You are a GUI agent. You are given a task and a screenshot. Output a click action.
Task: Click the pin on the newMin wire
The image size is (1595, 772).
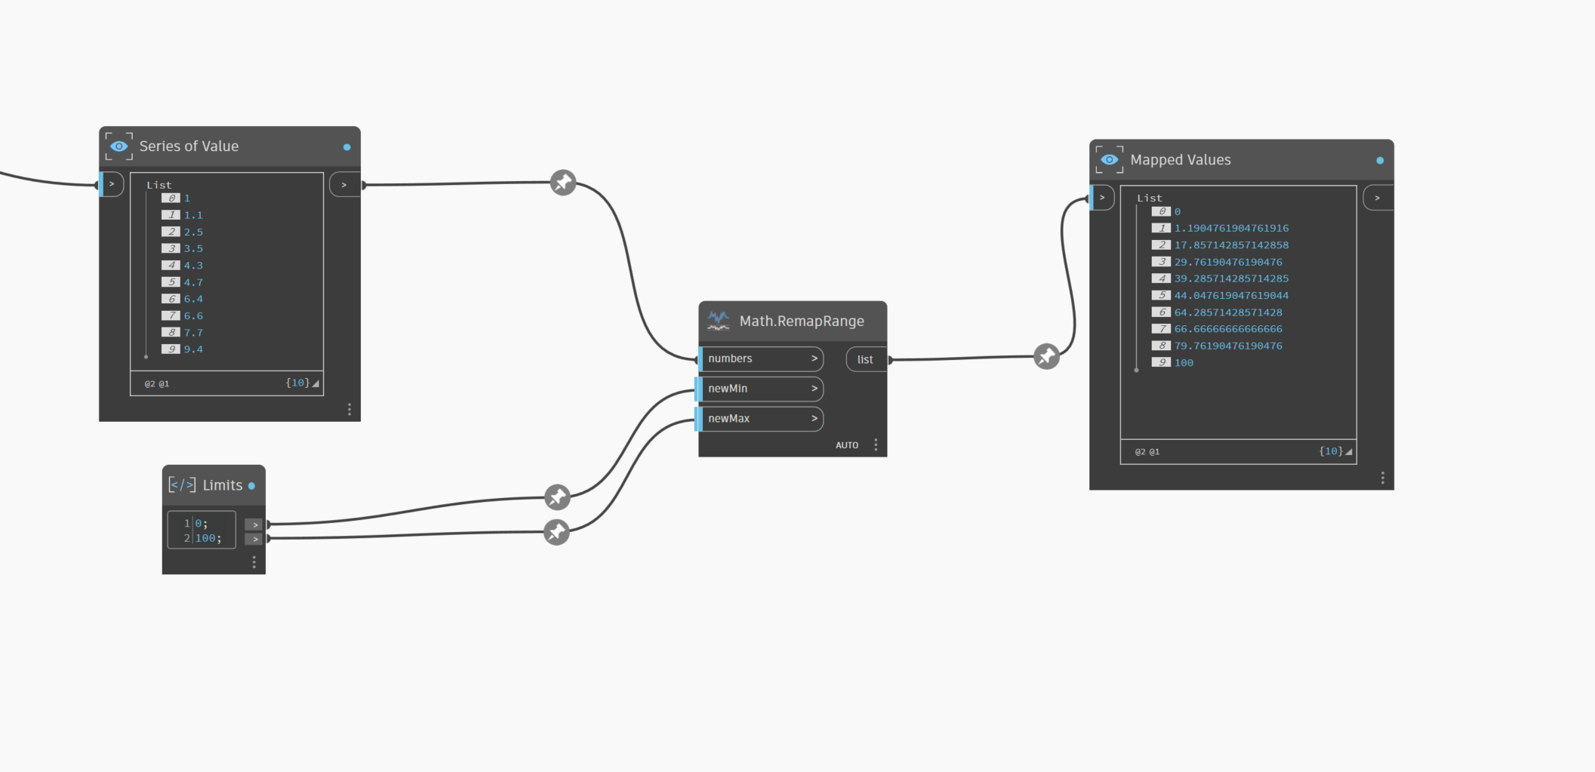pos(557,497)
